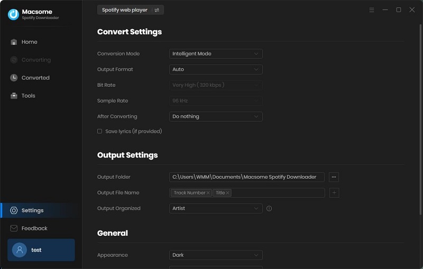The width and height of the screenshot is (423, 269).
Task: Click the Appearance label
Action: [x=113, y=255]
